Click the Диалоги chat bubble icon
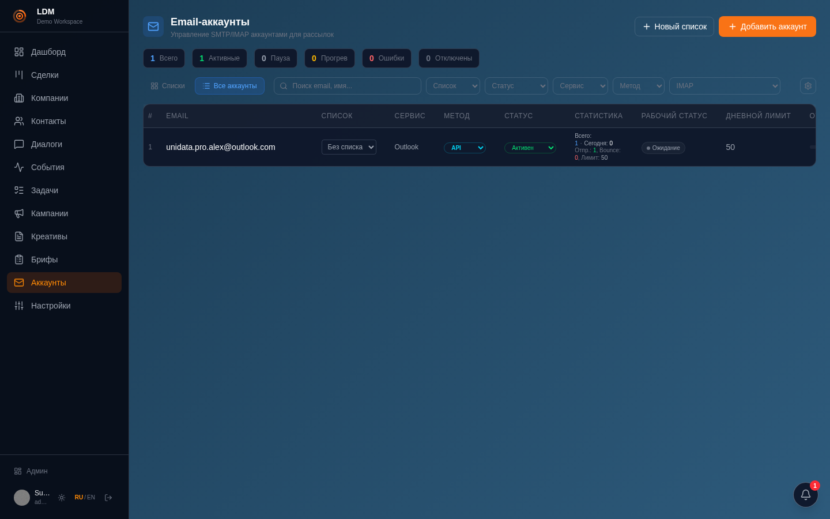This screenshot has height=519, width=830. pyautogui.click(x=19, y=144)
